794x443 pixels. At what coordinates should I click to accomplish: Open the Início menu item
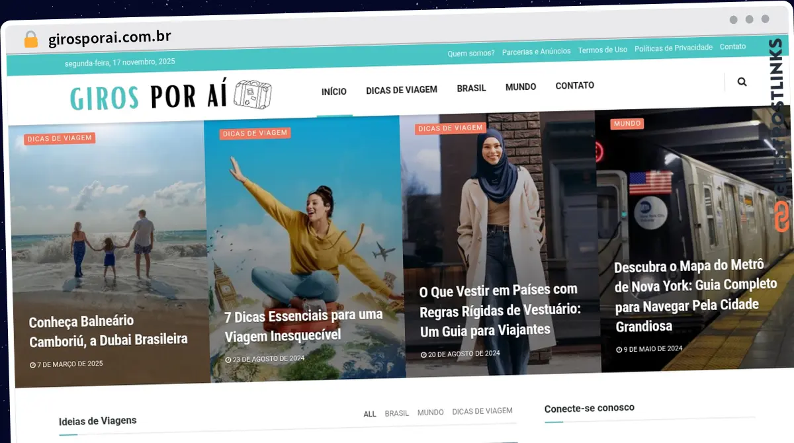(x=333, y=91)
